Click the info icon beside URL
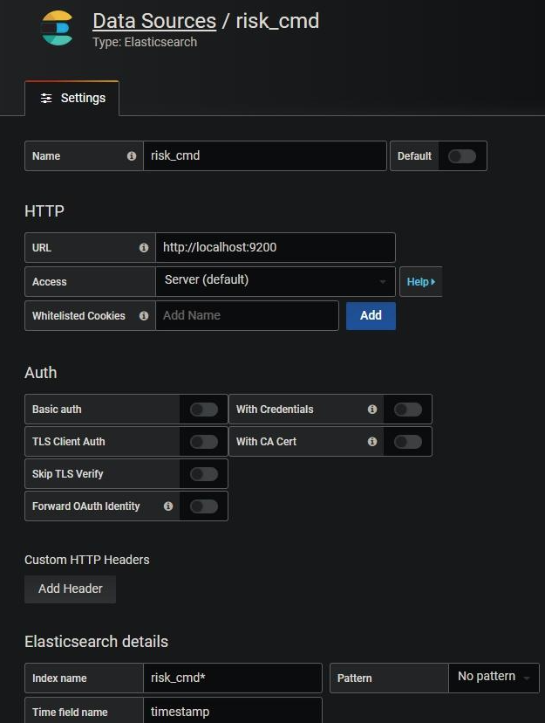 click(x=144, y=248)
